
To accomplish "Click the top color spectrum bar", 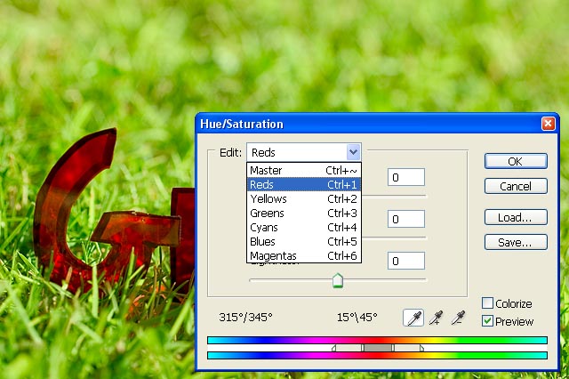I will [377, 340].
